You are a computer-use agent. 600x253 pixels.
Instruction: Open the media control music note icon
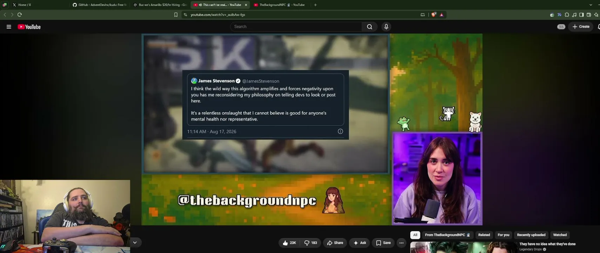574,15
